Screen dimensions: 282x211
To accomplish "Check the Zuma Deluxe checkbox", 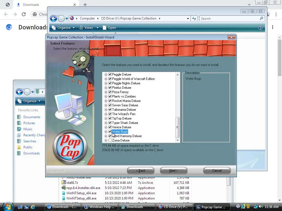I will [x=110, y=140].
